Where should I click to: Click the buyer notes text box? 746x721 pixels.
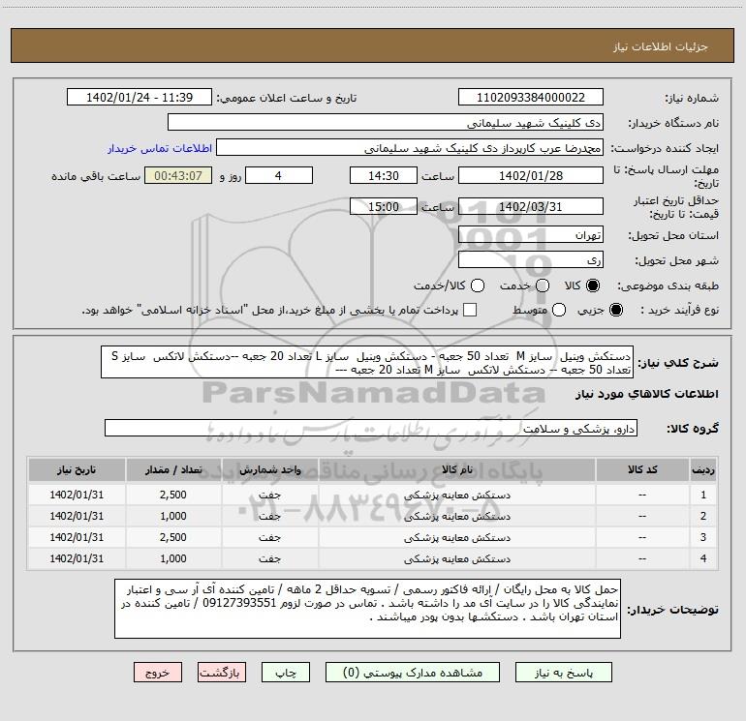pos(367,609)
